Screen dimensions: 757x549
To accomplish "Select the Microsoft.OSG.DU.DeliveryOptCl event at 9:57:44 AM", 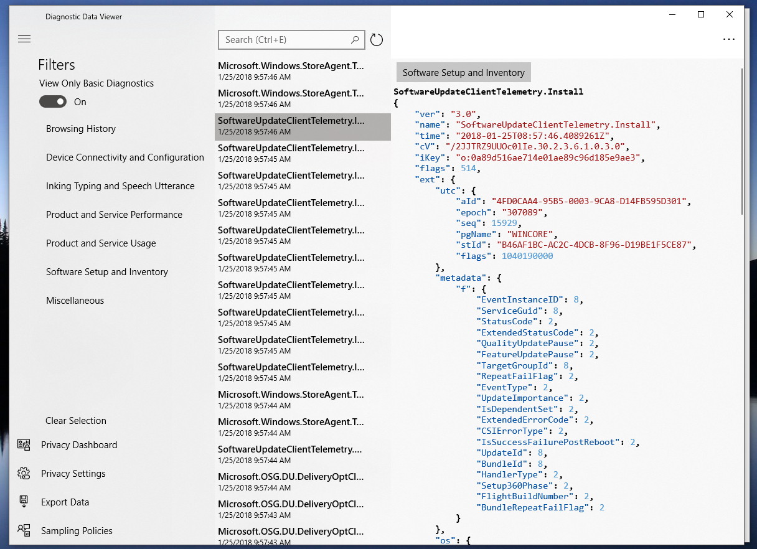I will [x=303, y=482].
